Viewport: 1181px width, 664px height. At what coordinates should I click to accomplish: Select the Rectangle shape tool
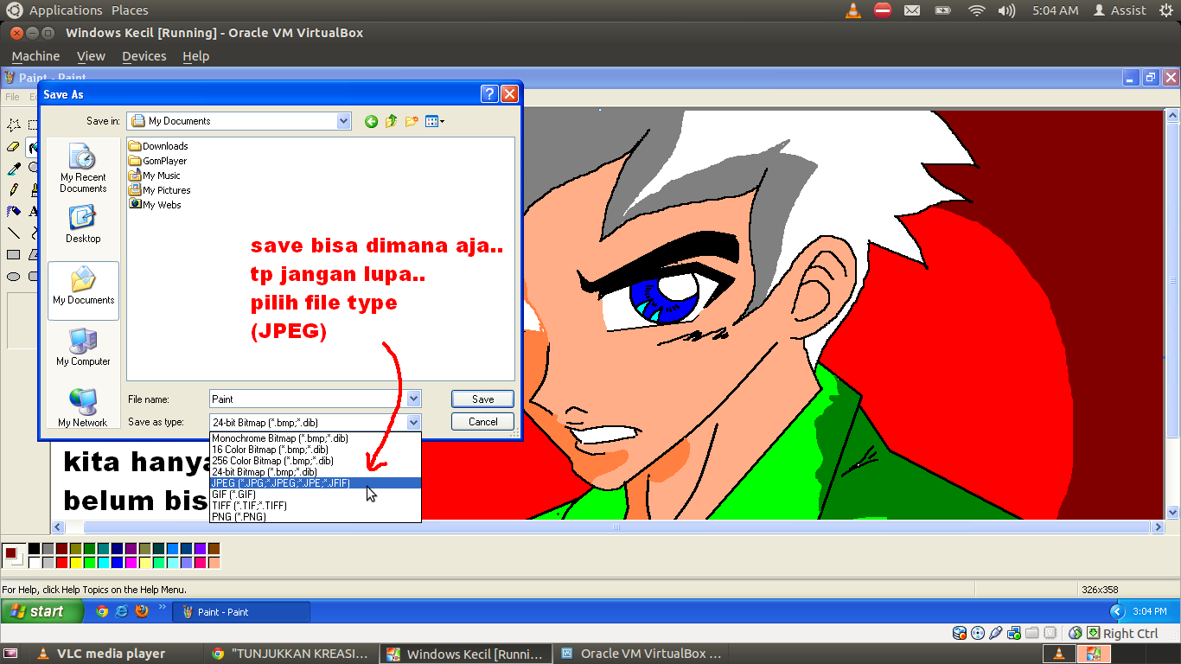coord(14,255)
